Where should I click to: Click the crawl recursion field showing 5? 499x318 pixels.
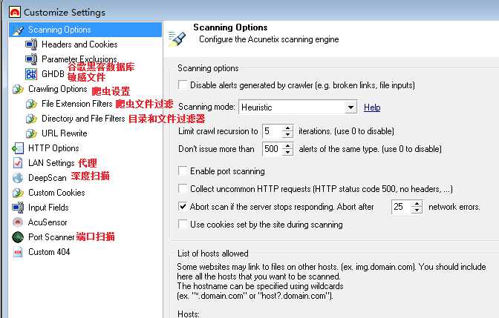(273, 131)
